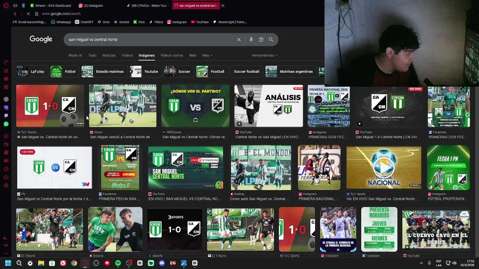
Task: Open the Grok bookmark
Action: coord(103,22)
